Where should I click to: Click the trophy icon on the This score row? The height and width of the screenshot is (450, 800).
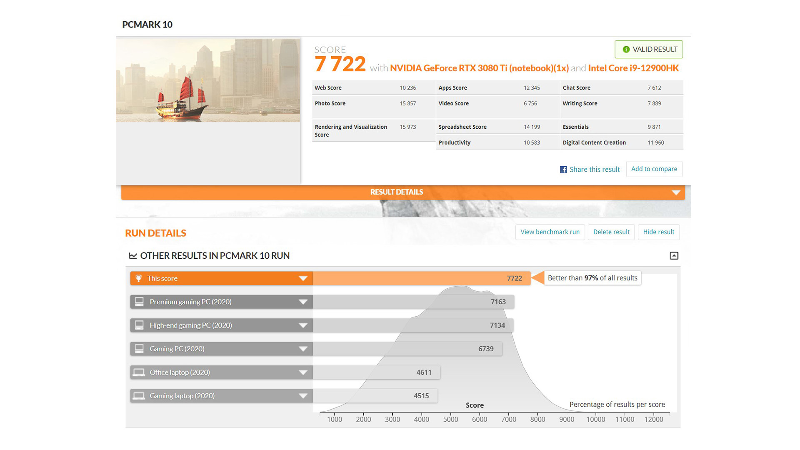(139, 278)
